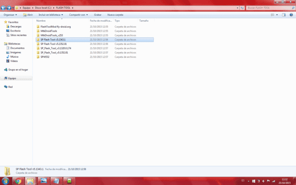Open Descargas in the navigation pane
Screen dimensions: 296x185
[16, 27]
